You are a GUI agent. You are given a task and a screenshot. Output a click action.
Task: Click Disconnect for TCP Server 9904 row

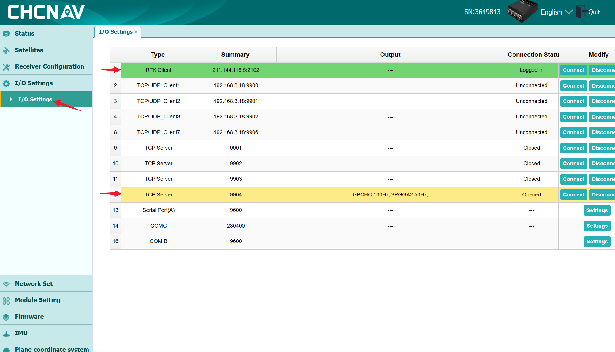point(602,195)
